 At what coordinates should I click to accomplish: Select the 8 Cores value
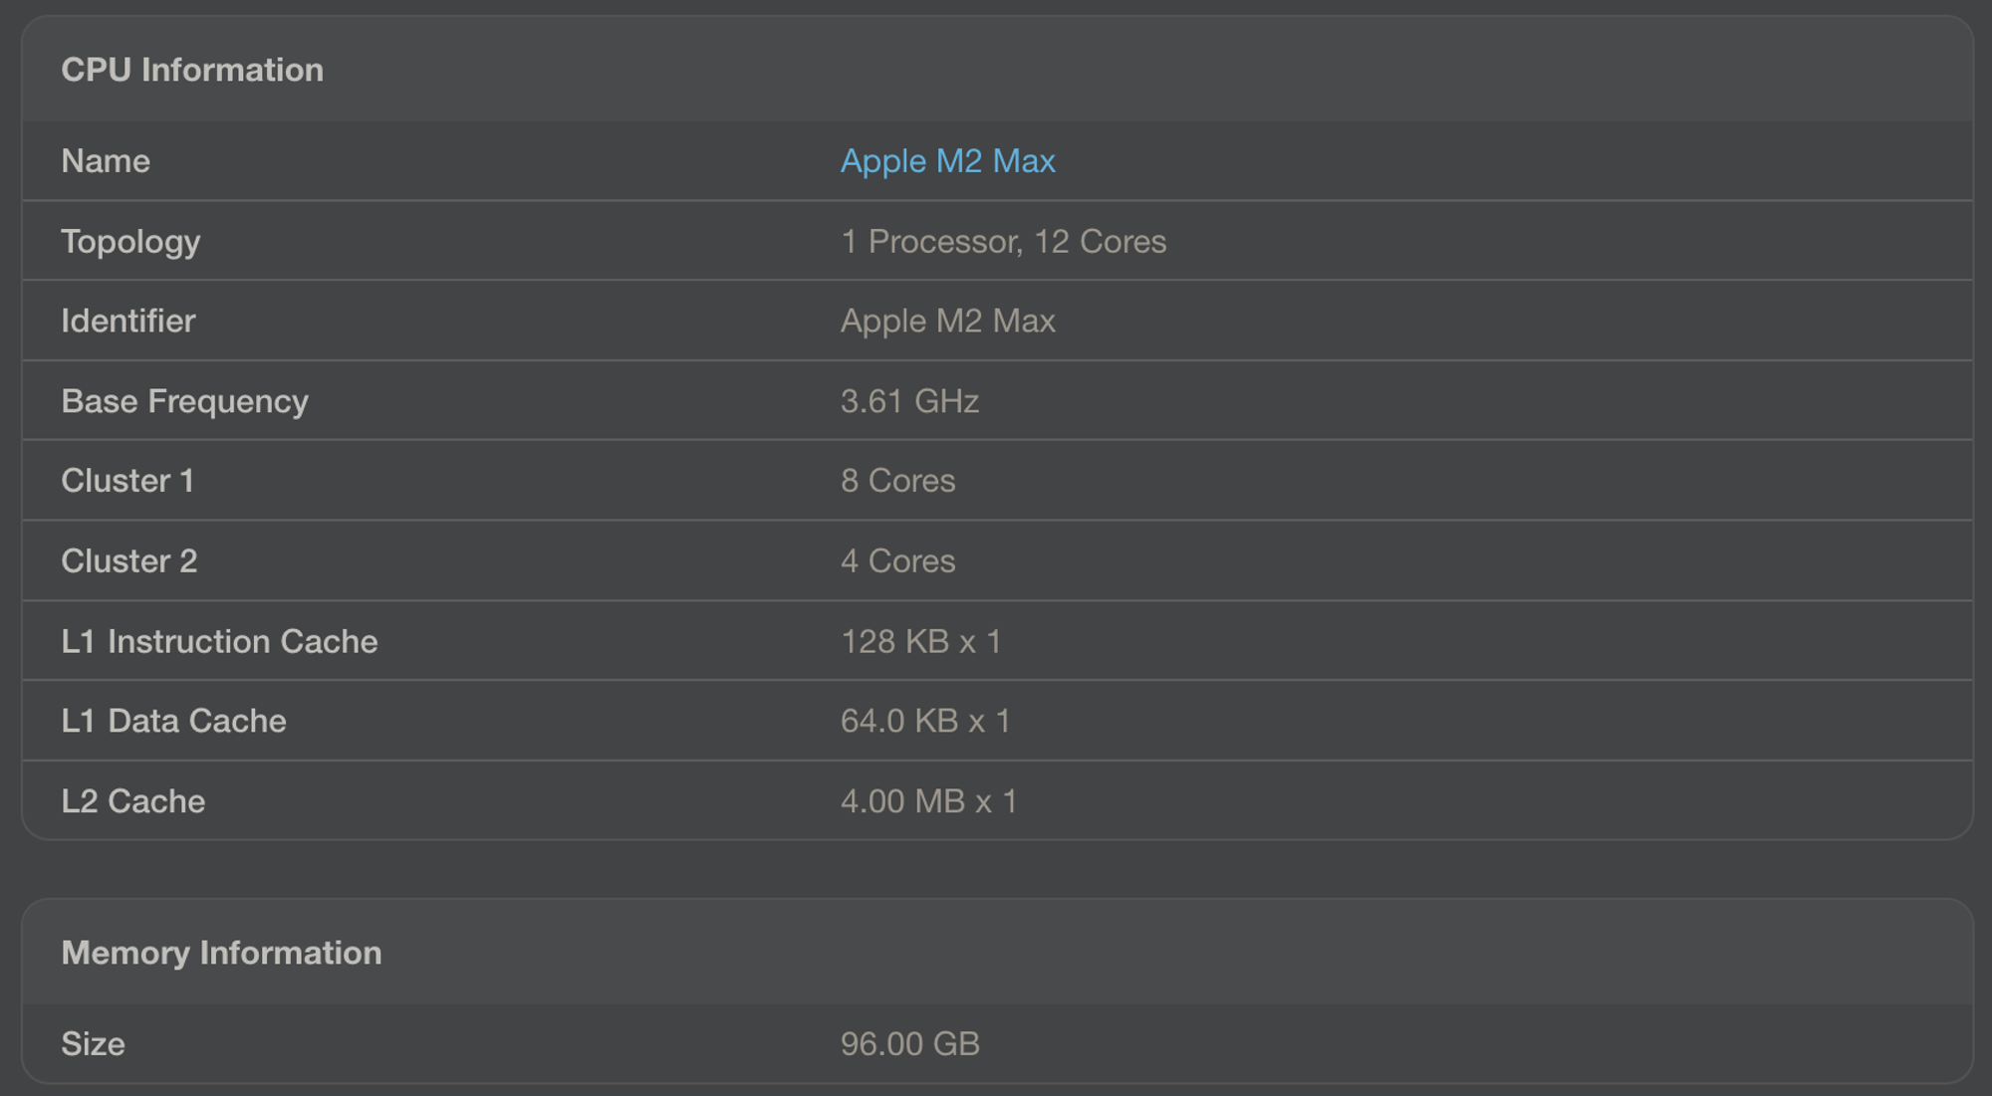click(x=897, y=481)
